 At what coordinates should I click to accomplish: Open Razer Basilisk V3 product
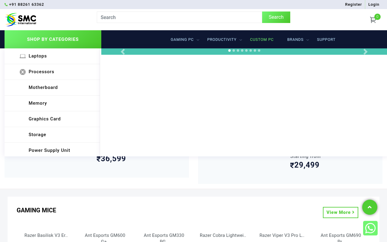(x=46, y=235)
